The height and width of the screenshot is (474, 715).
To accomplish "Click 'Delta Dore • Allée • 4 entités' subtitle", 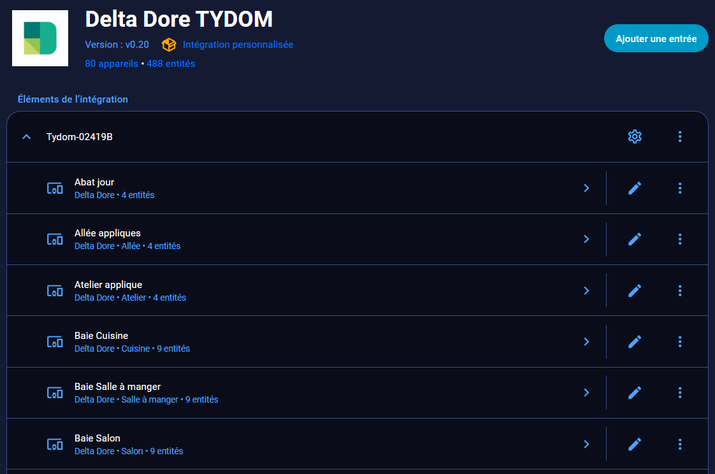I will (x=127, y=246).
